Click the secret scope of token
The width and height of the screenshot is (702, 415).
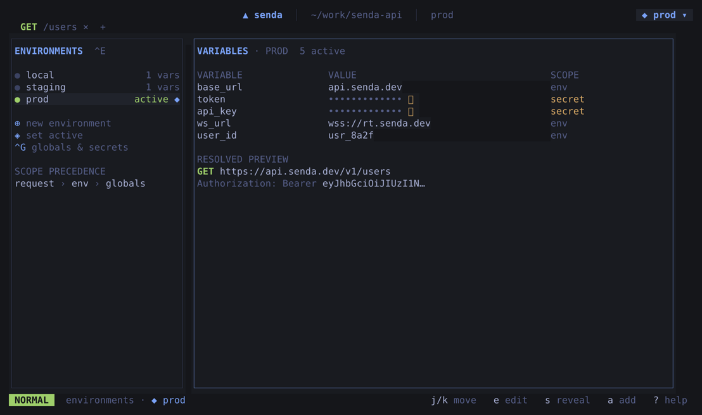click(x=567, y=99)
